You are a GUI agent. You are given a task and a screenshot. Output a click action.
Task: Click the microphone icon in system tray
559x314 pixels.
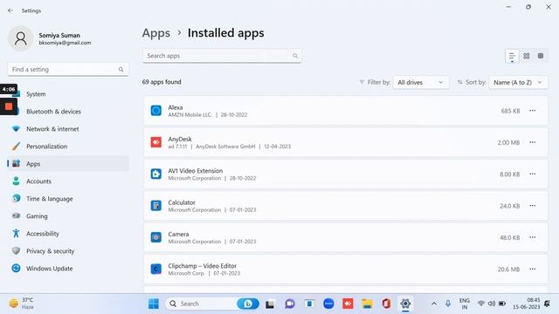448,304
